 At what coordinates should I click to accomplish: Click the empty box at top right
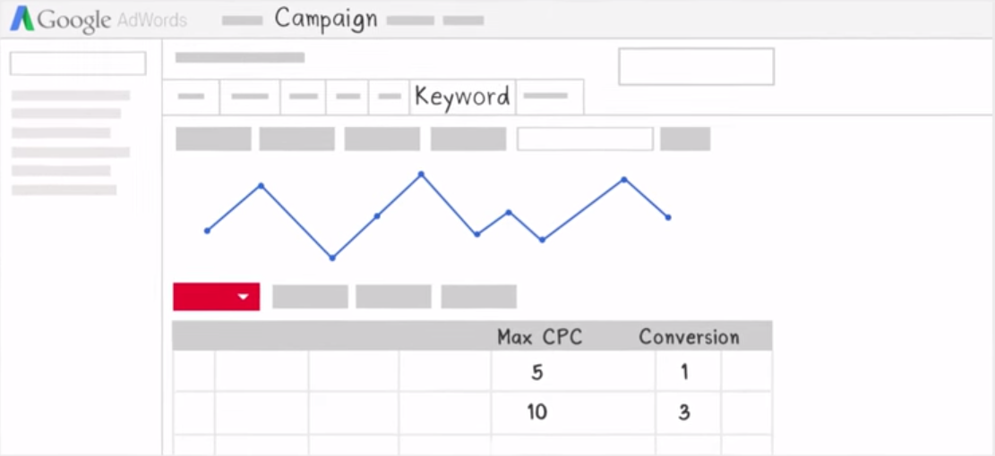(x=696, y=67)
